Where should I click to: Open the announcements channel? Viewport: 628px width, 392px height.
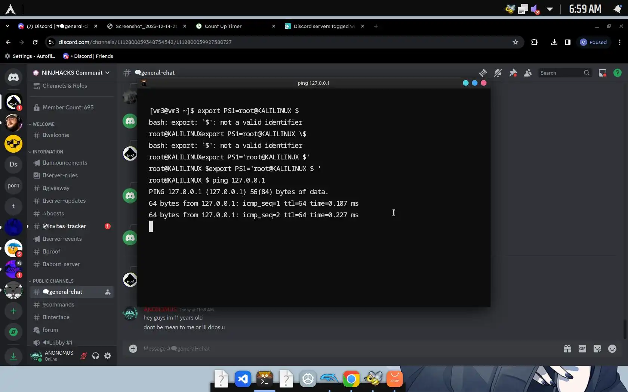72,163
